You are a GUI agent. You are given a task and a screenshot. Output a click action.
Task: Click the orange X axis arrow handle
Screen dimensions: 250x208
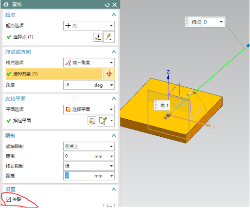208,125
